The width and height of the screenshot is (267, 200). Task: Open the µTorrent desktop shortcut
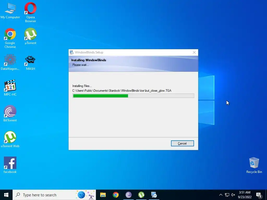pyautogui.click(x=31, y=36)
